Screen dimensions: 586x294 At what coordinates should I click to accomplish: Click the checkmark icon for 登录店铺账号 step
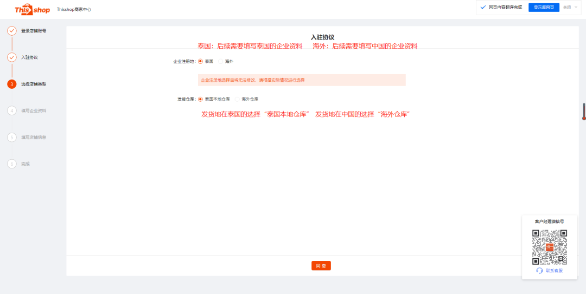tap(11, 31)
